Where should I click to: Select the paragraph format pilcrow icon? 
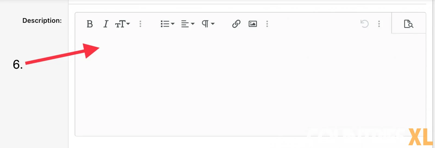pyautogui.click(x=205, y=24)
